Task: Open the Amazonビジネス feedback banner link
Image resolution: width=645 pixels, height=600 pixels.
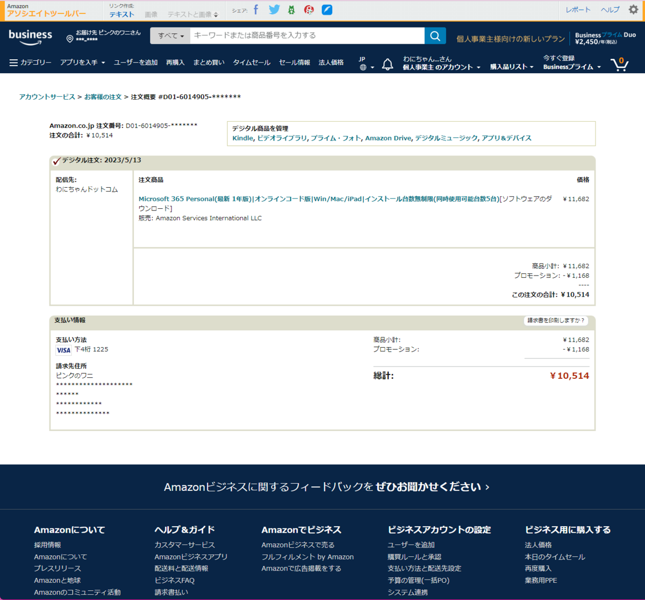Action: coord(326,487)
